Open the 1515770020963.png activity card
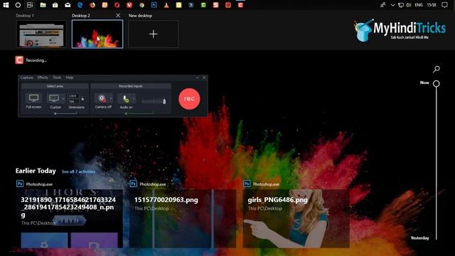 pos(183,218)
